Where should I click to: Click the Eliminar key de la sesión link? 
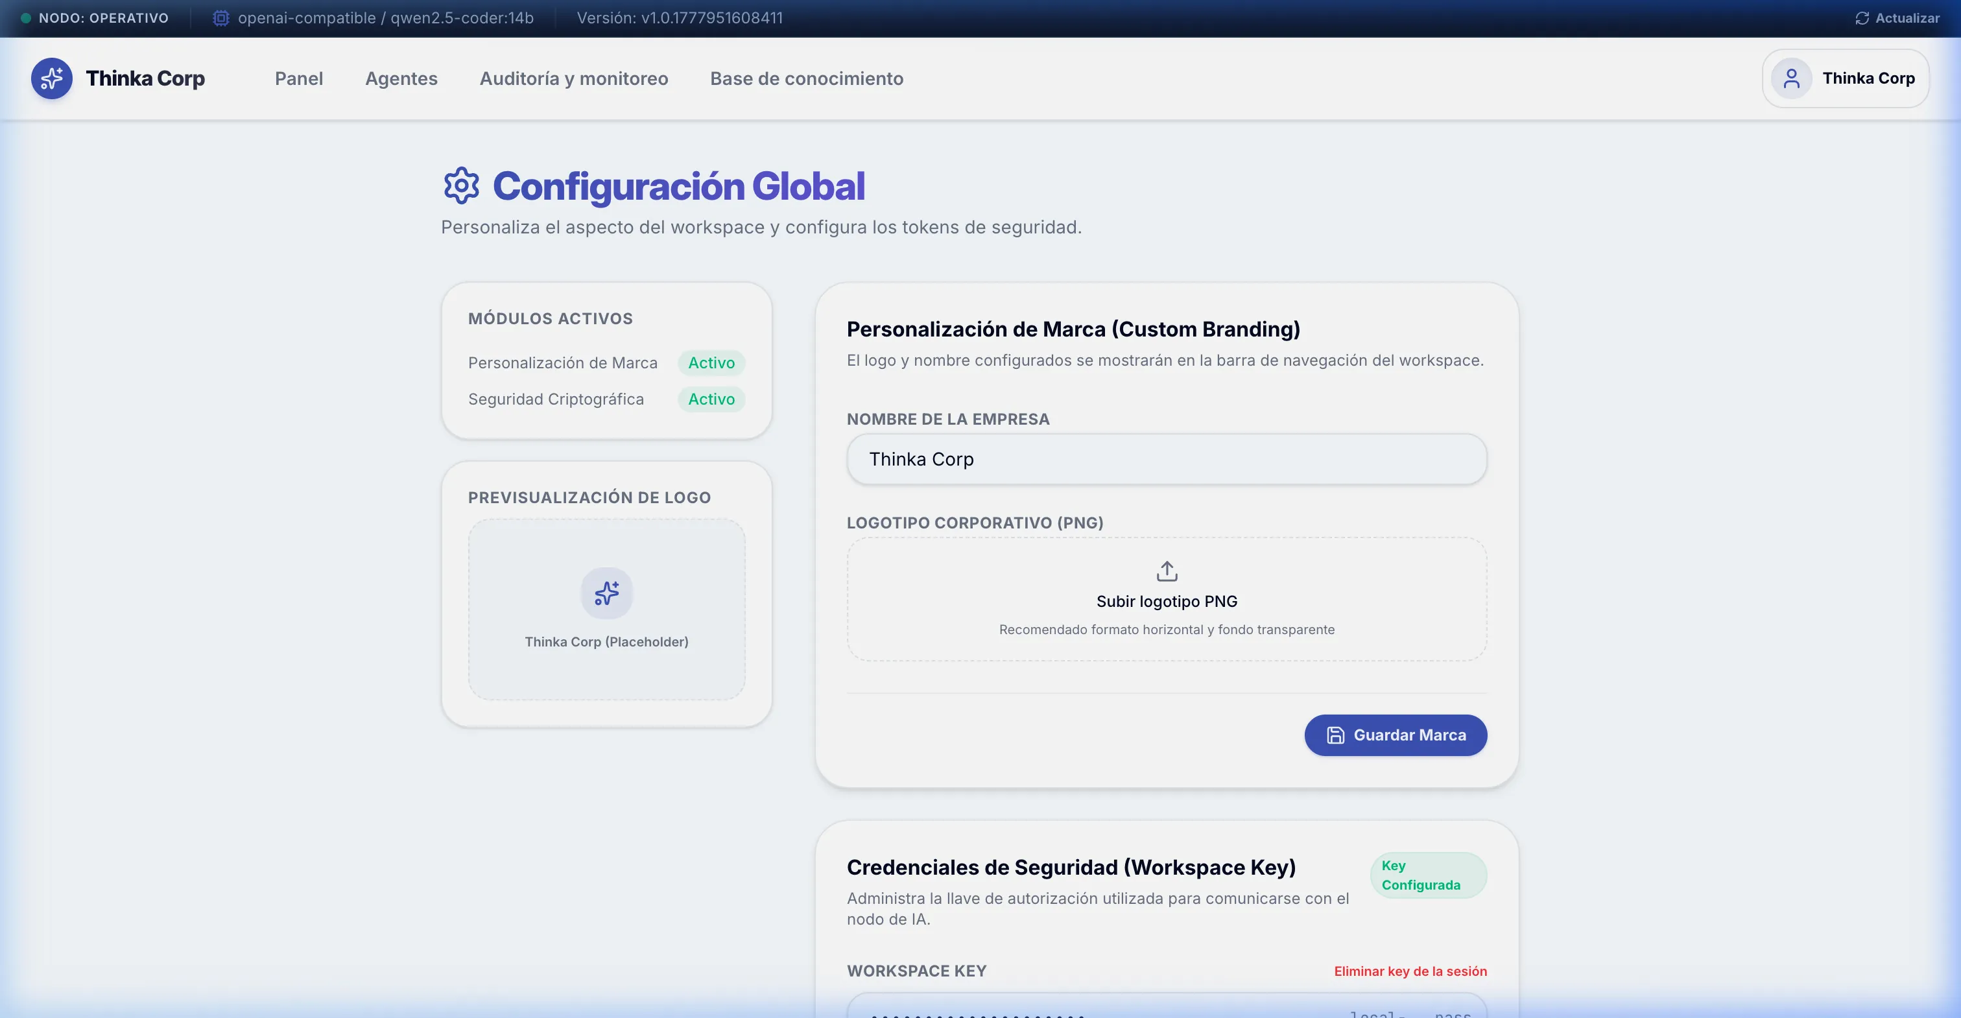[x=1410, y=971]
